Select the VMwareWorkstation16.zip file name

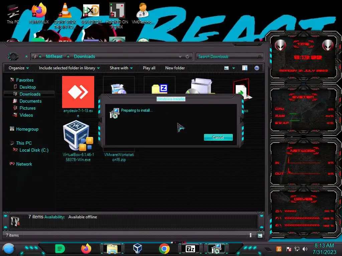point(119,157)
